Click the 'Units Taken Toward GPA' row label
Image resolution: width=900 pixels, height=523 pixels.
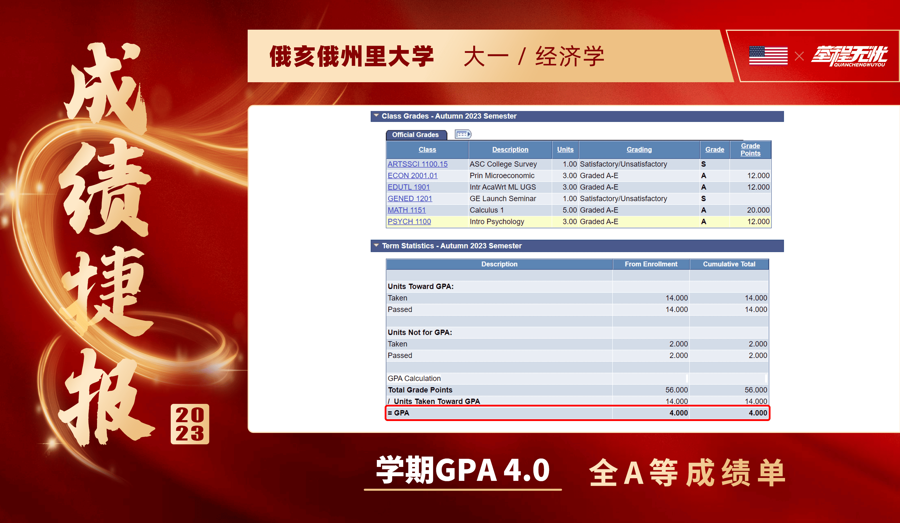[436, 401]
